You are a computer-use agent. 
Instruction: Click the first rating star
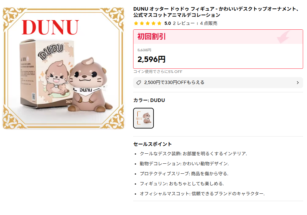(136, 24)
